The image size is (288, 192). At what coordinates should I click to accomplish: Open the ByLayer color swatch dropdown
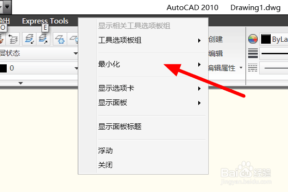point(274,39)
